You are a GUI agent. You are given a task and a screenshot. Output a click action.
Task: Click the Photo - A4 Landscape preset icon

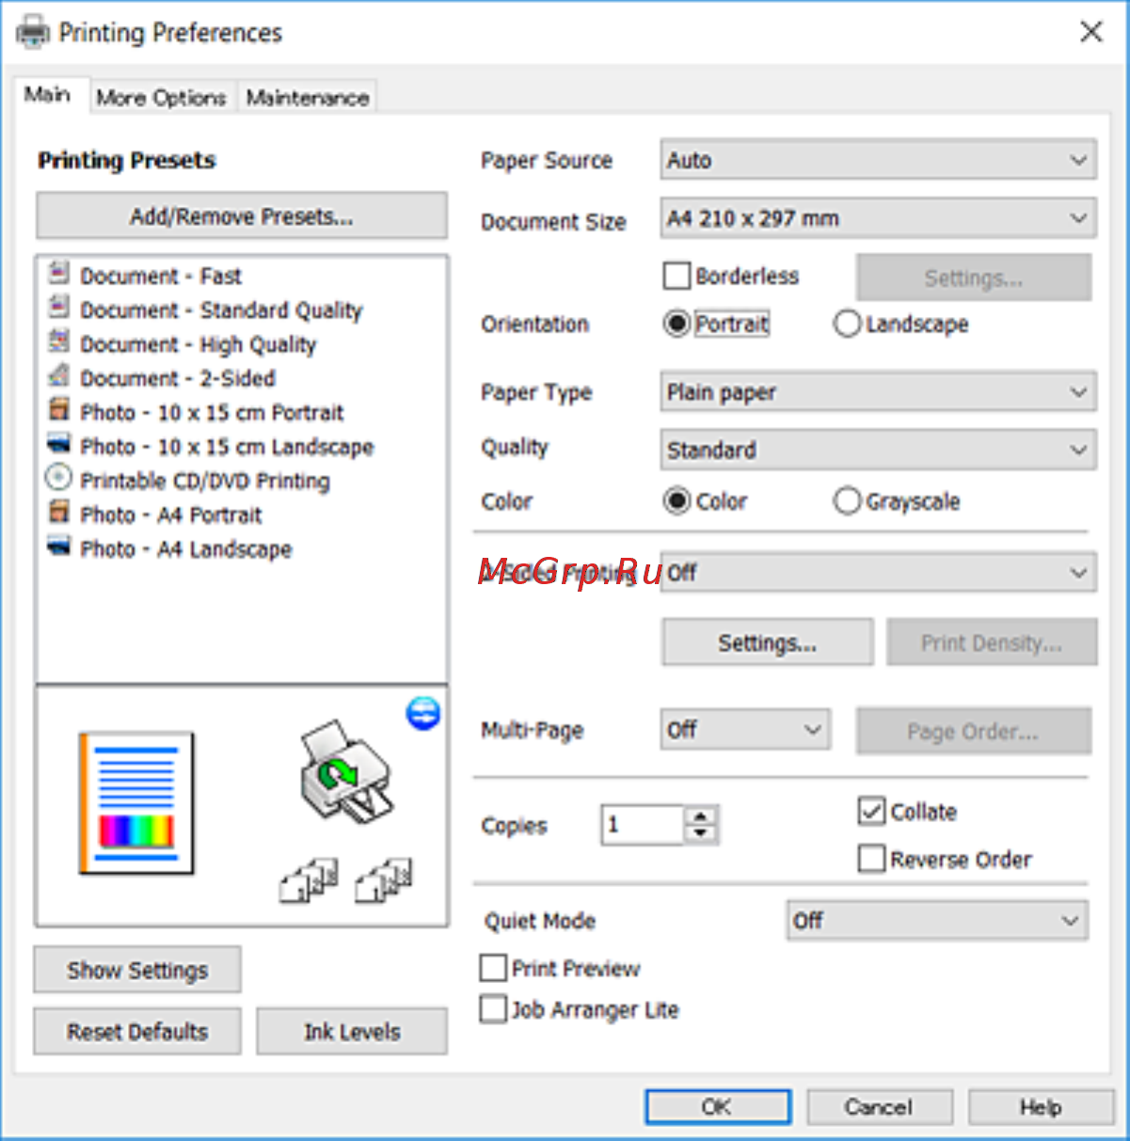point(58,547)
